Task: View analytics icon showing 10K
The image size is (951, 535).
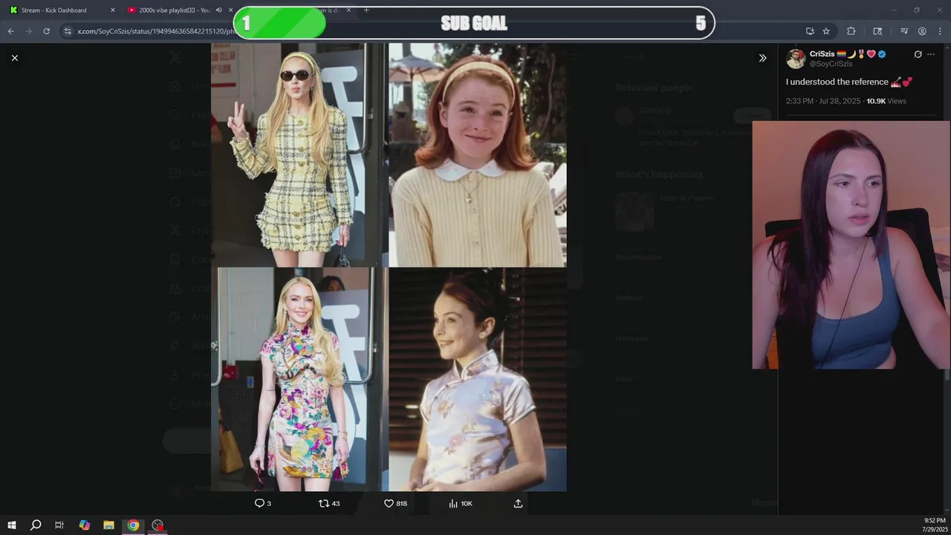Action: 460,503
